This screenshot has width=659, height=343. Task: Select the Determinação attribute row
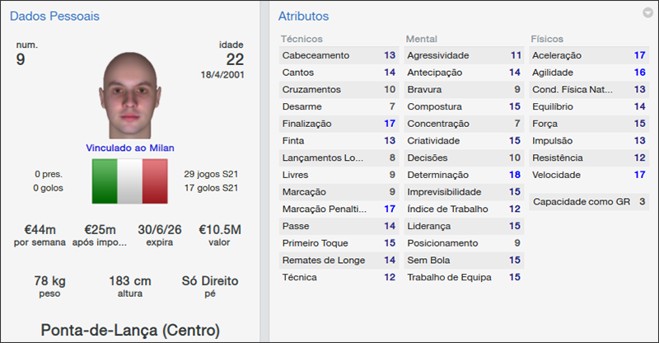coord(464,175)
